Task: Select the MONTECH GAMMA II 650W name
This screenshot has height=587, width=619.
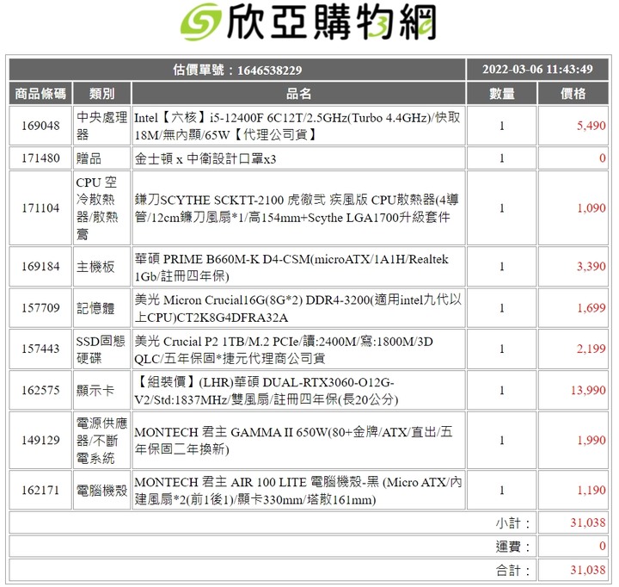Action: 294,441
